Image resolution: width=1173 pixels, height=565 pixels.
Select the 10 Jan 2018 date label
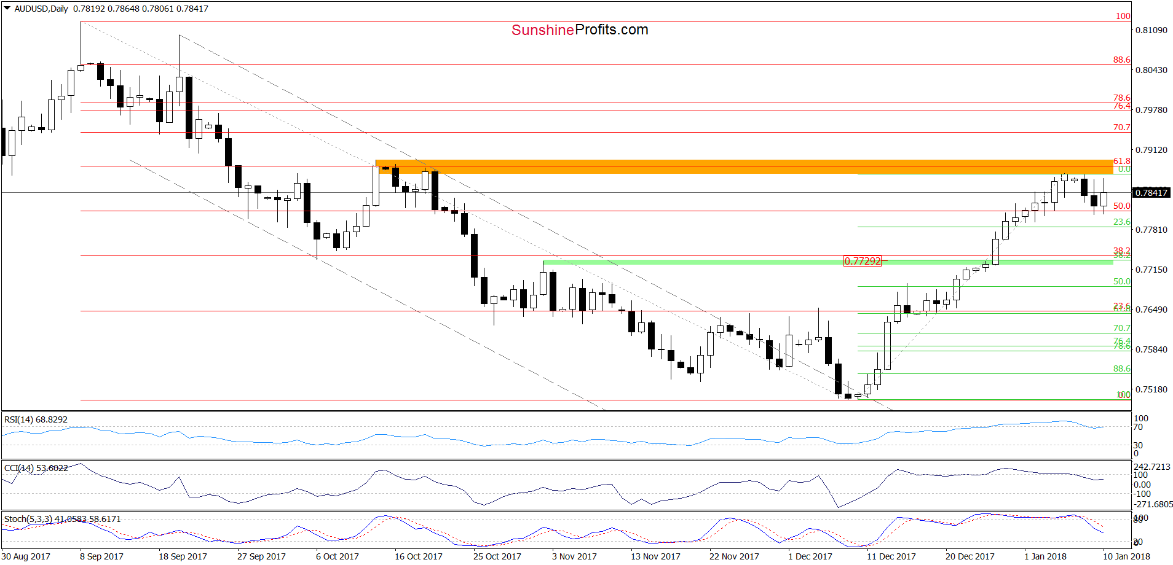point(1126,556)
